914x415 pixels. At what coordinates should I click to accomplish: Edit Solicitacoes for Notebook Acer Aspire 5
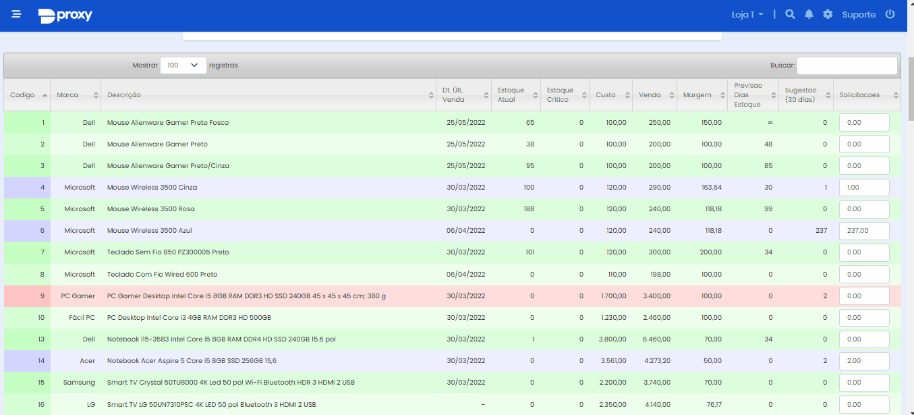[x=864, y=361]
